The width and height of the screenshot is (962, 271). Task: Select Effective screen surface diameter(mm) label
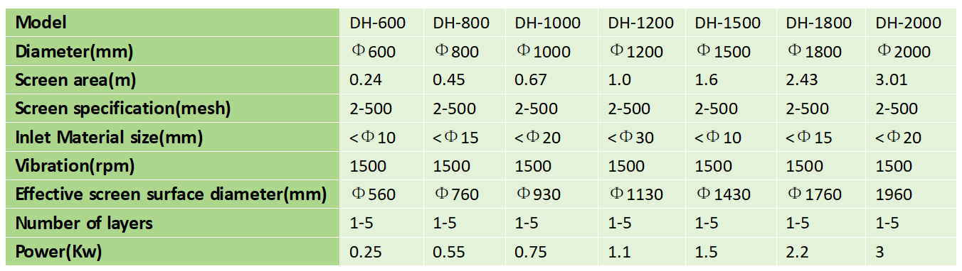[171, 194]
